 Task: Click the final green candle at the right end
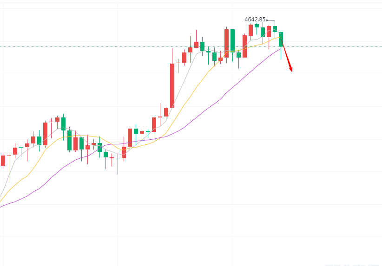[x=281, y=39]
